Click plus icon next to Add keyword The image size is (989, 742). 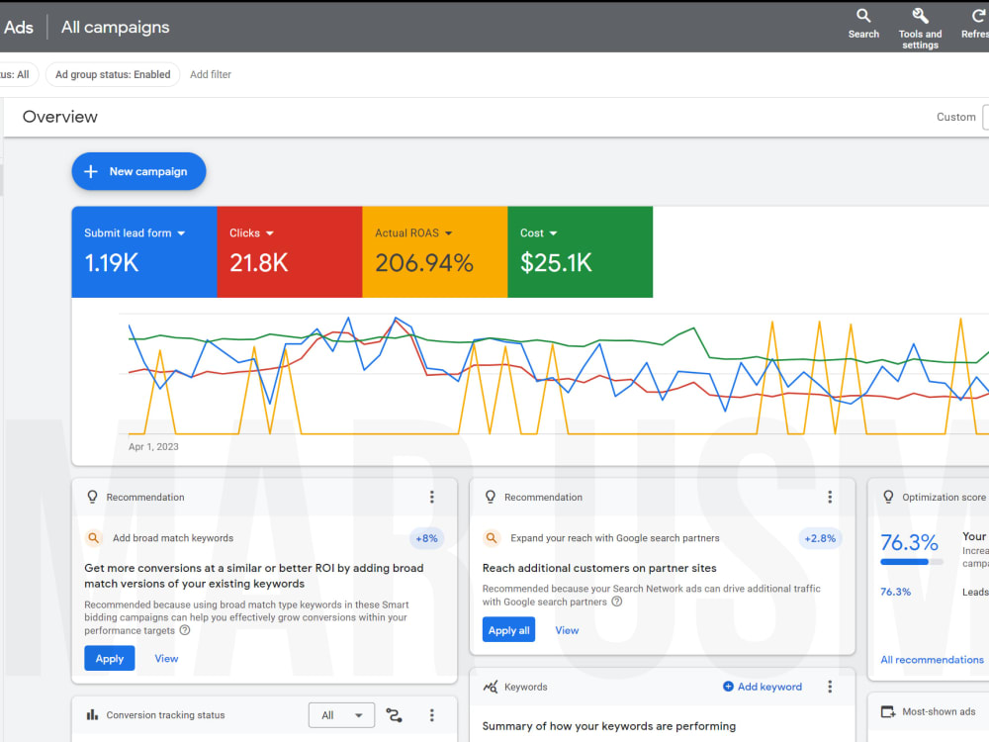pos(728,687)
